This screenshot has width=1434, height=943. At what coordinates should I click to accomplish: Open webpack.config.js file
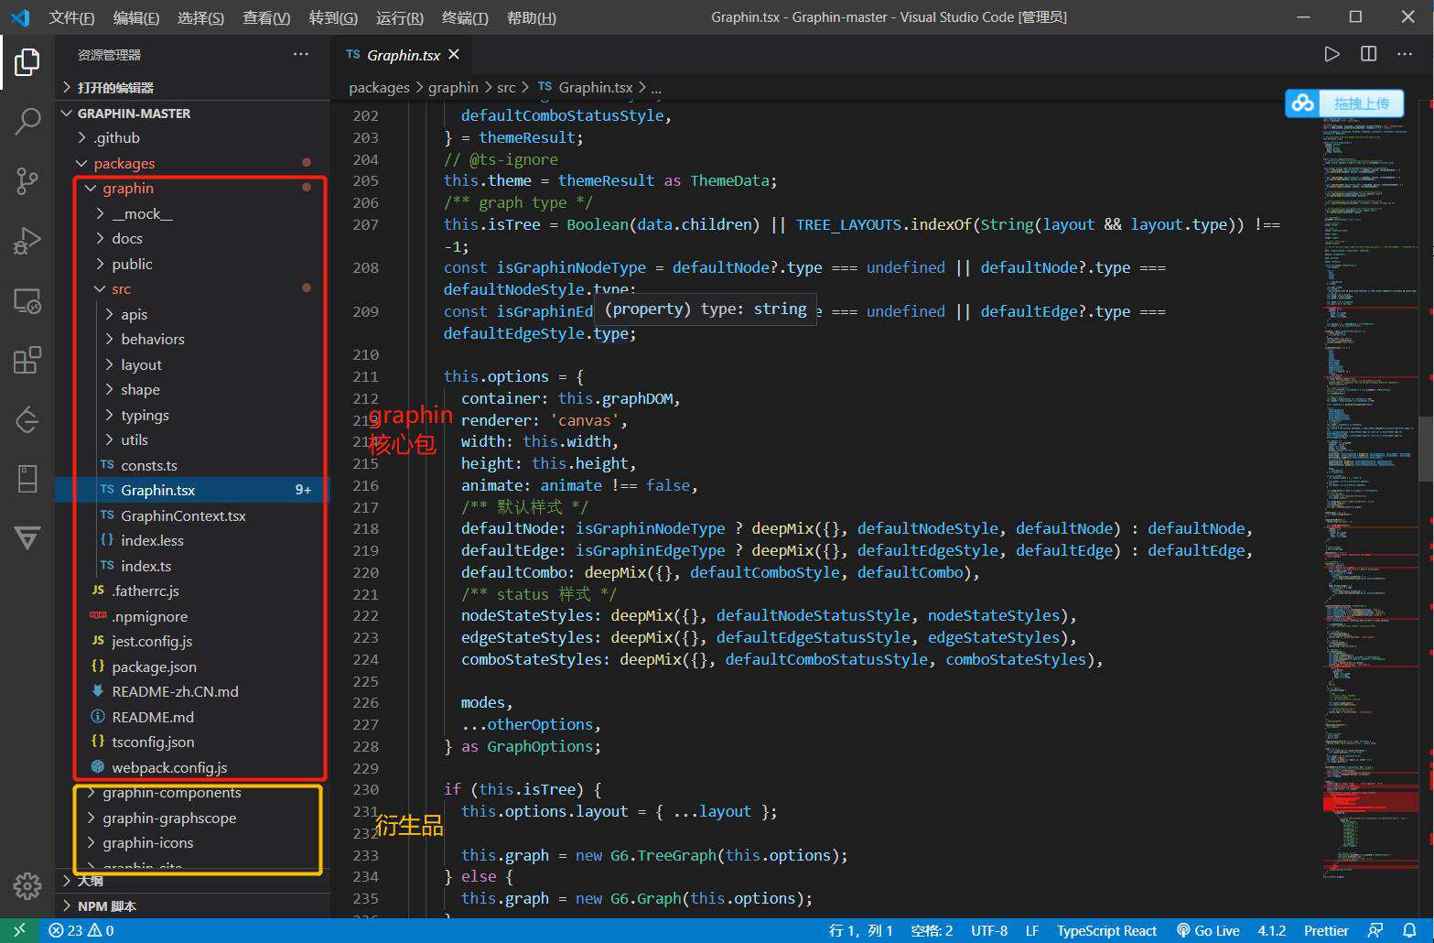click(x=192, y=767)
